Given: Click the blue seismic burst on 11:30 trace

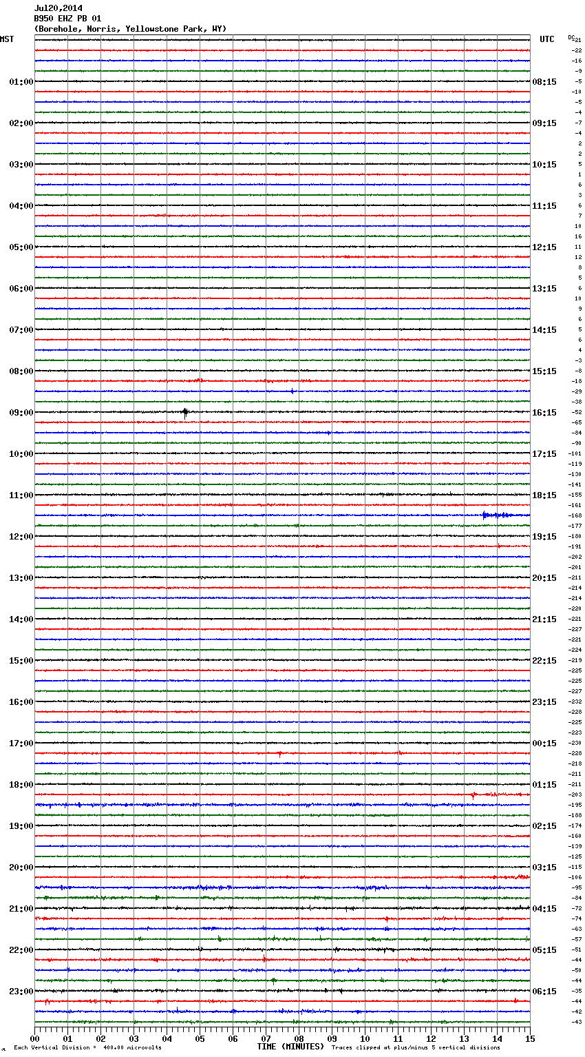Looking at the screenshot, I should pos(498,515).
